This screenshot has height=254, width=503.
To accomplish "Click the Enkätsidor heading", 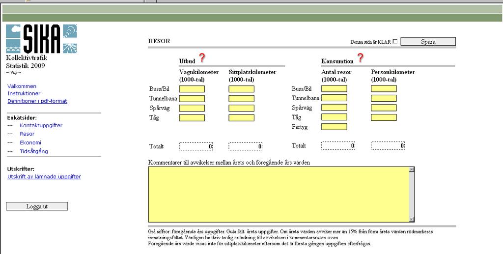I will click(22, 118).
